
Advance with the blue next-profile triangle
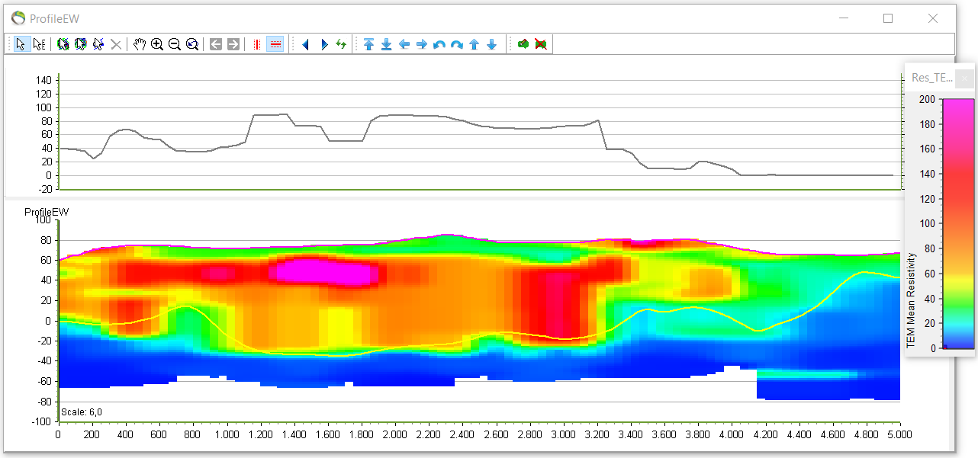point(323,43)
